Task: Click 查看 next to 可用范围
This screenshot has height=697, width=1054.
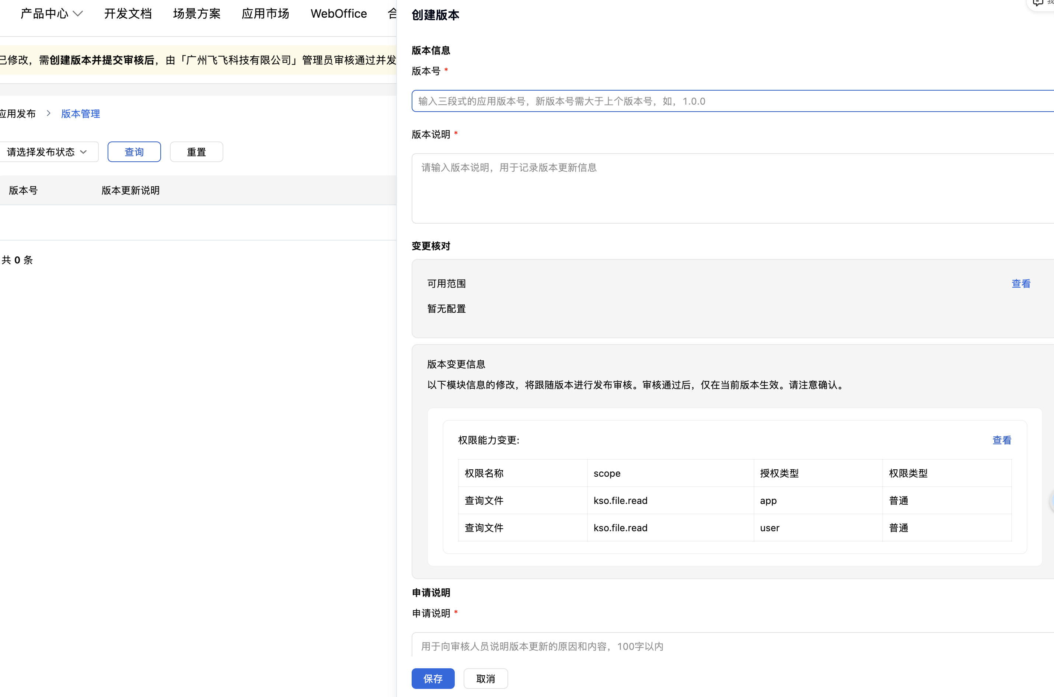Action: point(1020,284)
